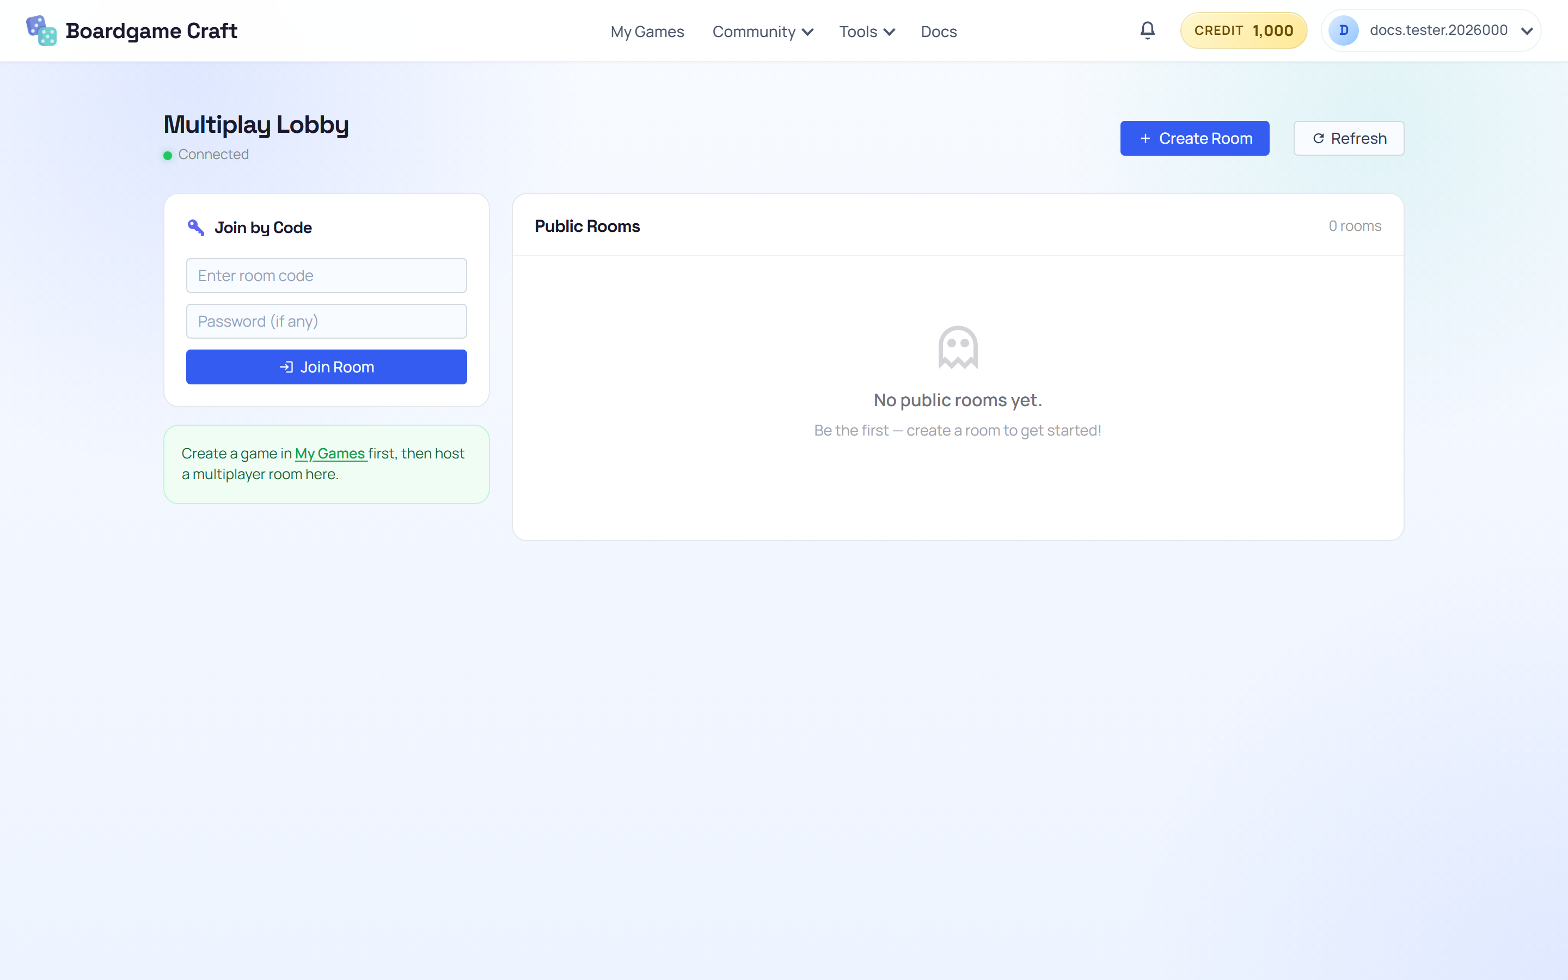This screenshot has height=980, width=1568.
Task: Go to My Games in navigation
Action: tap(647, 31)
